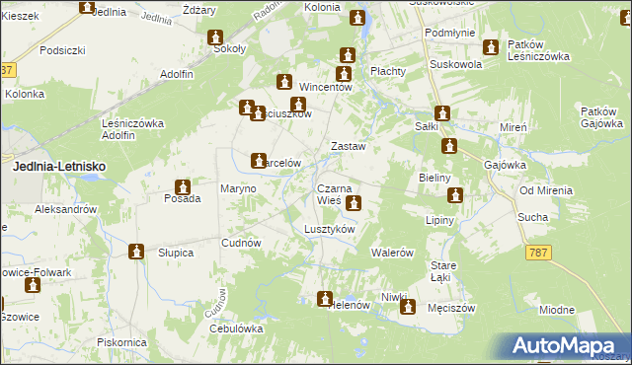This screenshot has width=632, height=365.
Task: Click the Gajówka village label
Action: [x=505, y=165]
